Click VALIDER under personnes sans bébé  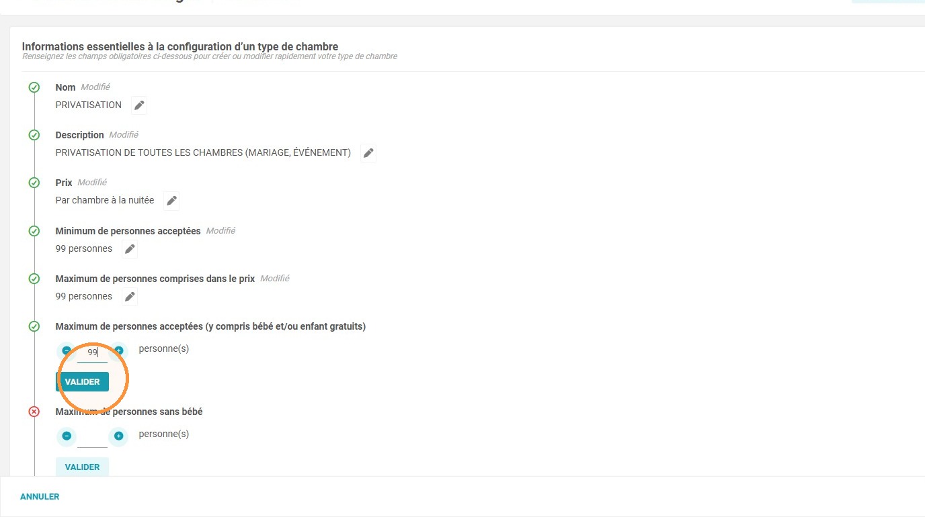coord(82,467)
